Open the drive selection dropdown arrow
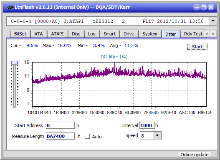Screen dimensions: 220x160 tap(213, 21)
